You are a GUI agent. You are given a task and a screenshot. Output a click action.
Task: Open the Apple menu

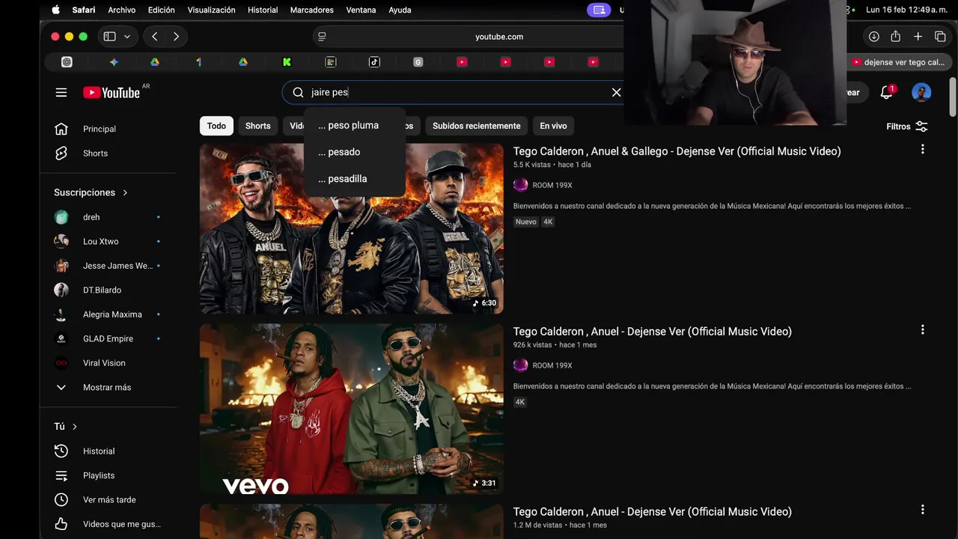click(55, 10)
